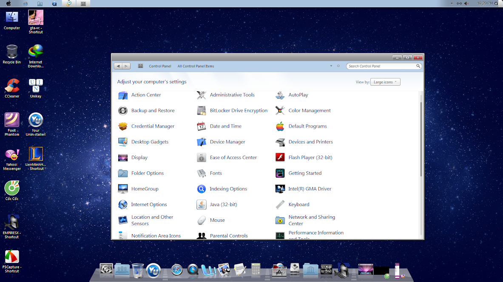Open the Java (32-bit) icon

[x=202, y=205]
